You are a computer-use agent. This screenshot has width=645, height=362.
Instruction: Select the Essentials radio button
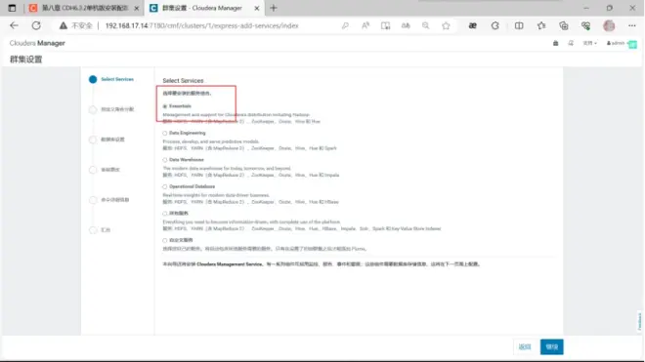point(165,106)
